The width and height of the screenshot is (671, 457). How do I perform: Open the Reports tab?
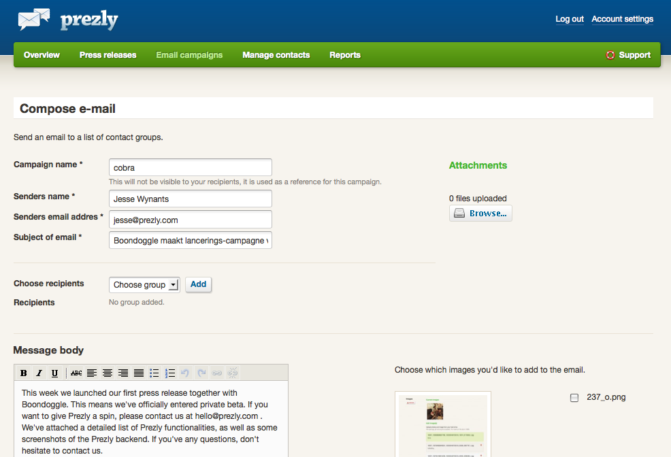tap(345, 55)
